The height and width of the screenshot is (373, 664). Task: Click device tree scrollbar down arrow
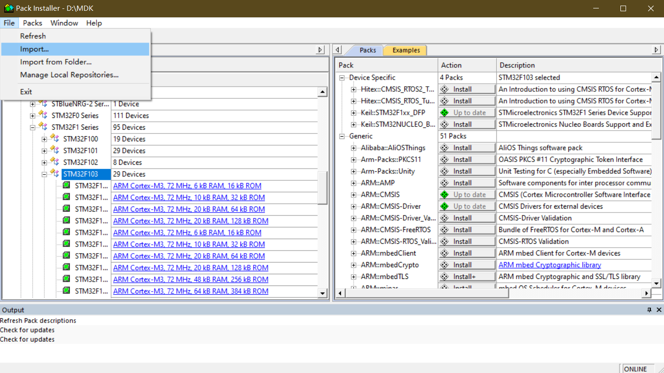click(322, 293)
